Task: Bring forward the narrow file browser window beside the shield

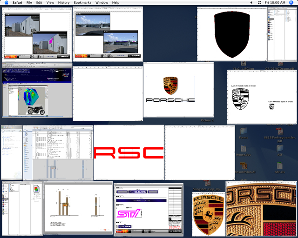Action: point(282,34)
